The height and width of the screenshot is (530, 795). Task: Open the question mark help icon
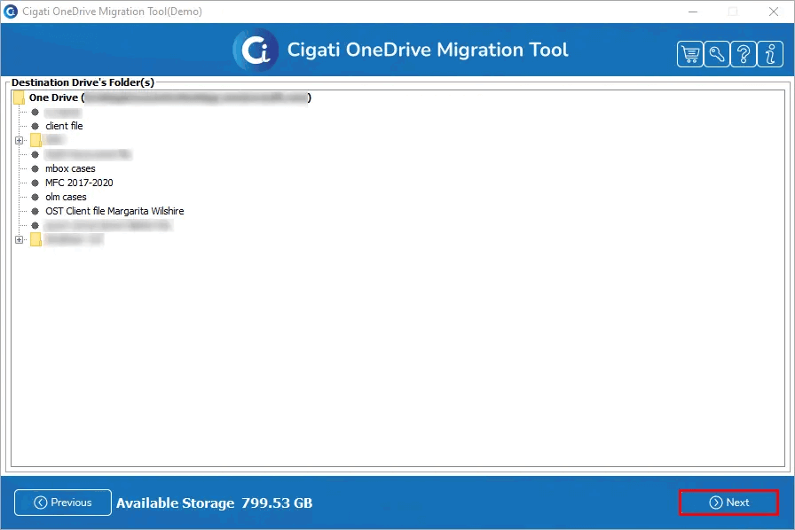[x=744, y=53]
